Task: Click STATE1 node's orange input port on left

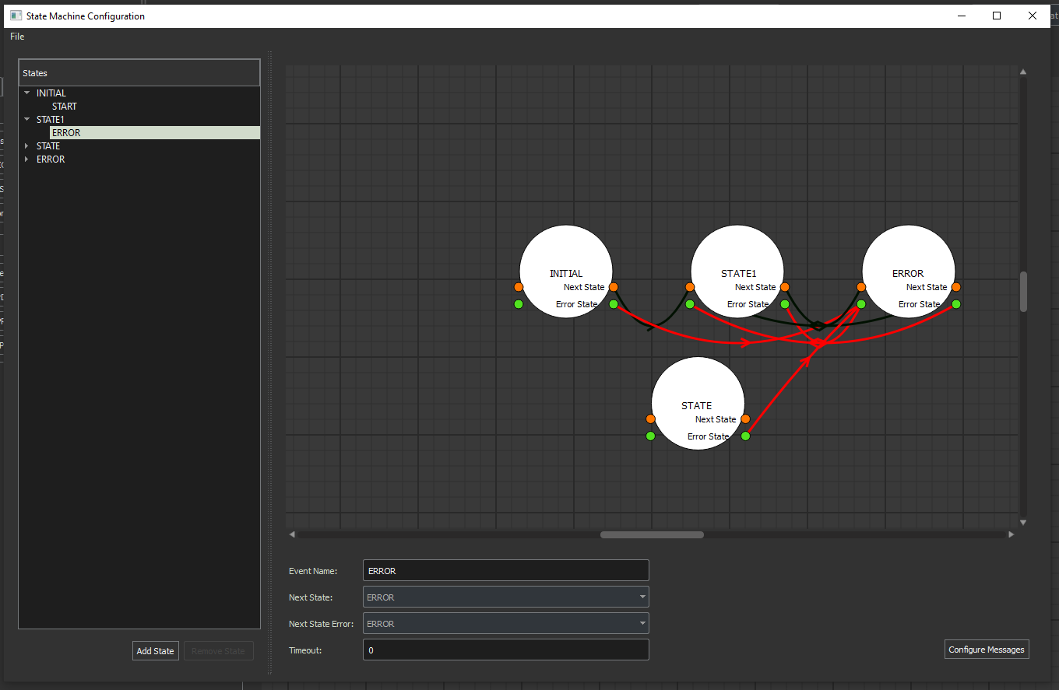Action: [x=690, y=287]
